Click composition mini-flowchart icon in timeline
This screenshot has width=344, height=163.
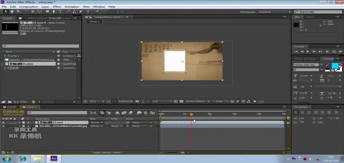tap(93, 113)
